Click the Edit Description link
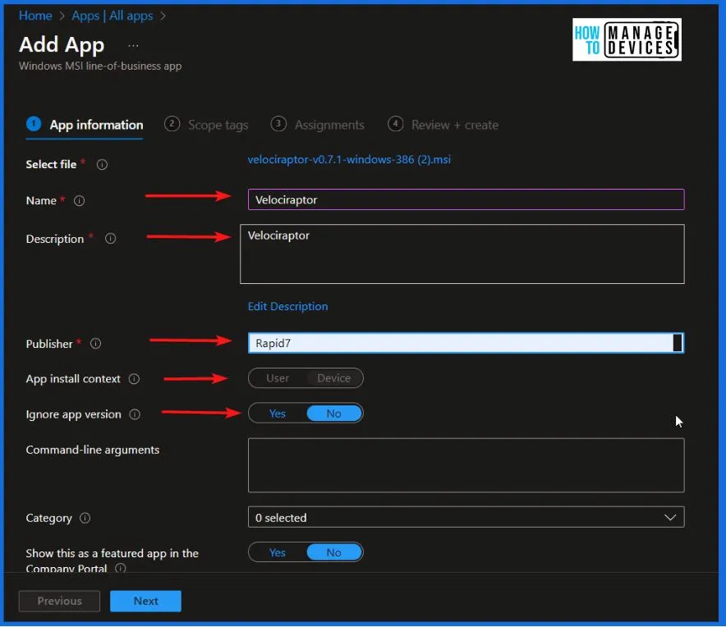This screenshot has height=627, width=726. (x=287, y=307)
